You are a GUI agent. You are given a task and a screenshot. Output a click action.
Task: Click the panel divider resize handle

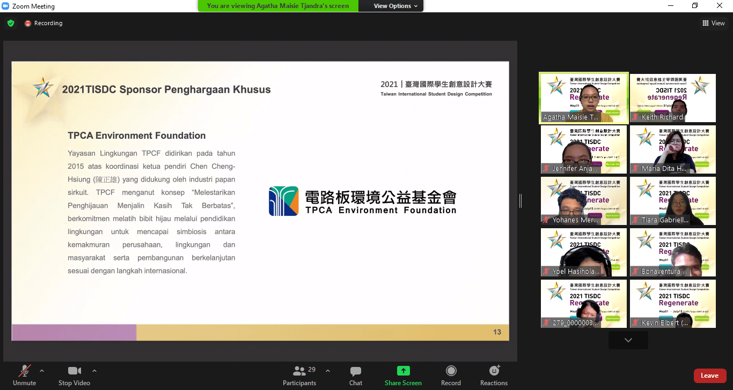click(521, 201)
